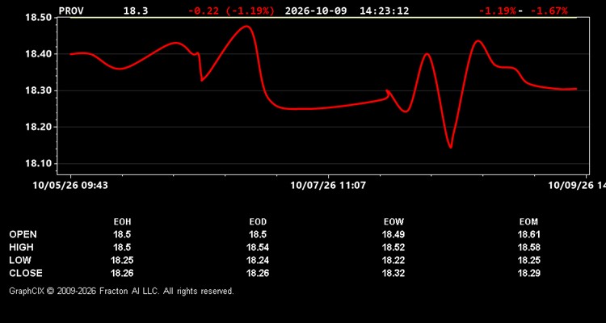This screenshot has width=606, height=323.
Task: Click the EOH HIGH value 18.5
Action: pyautogui.click(x=122, y=247)
